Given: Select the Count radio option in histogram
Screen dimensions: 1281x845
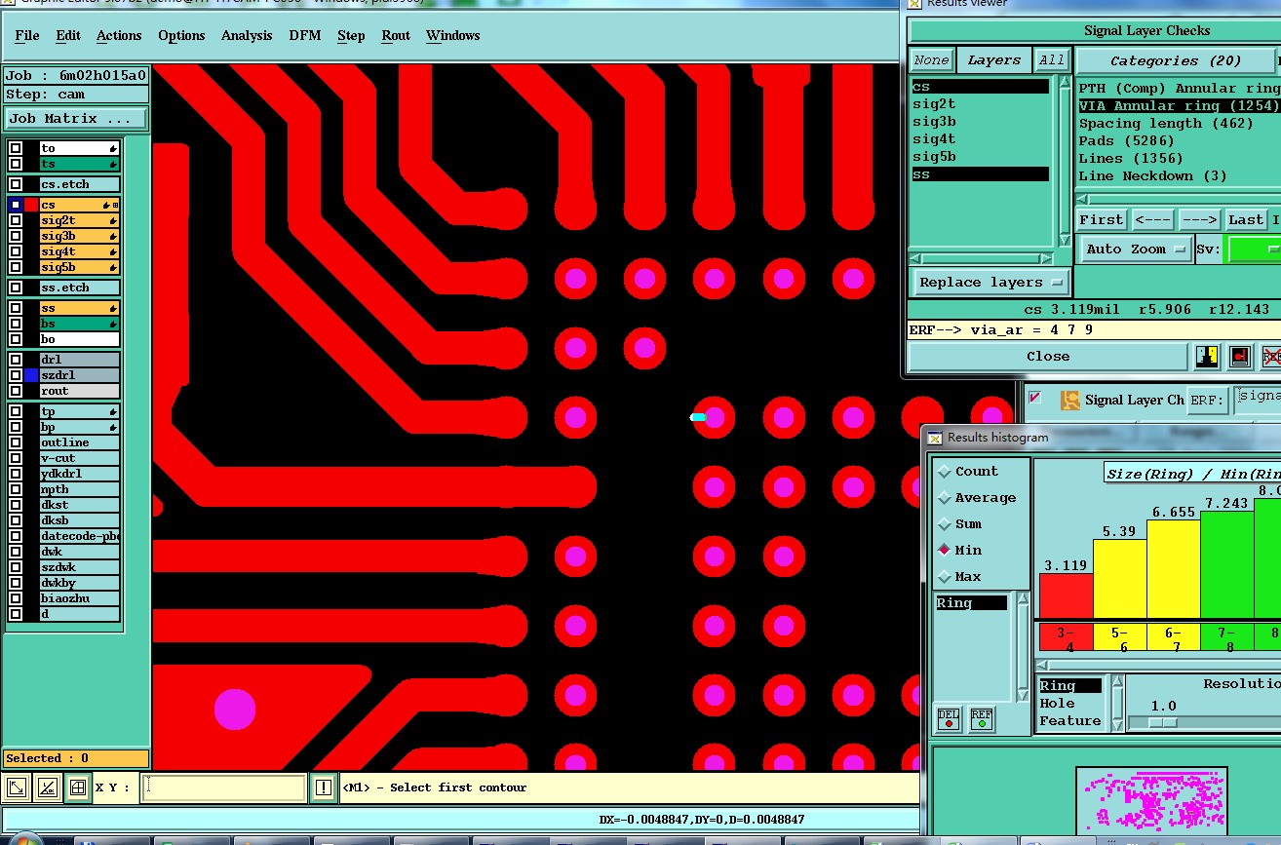Looking at the screenshot, I should coord(944,472).
